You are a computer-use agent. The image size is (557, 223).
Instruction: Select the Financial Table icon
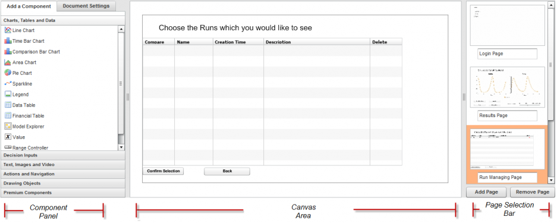click(x=8, y=116)
